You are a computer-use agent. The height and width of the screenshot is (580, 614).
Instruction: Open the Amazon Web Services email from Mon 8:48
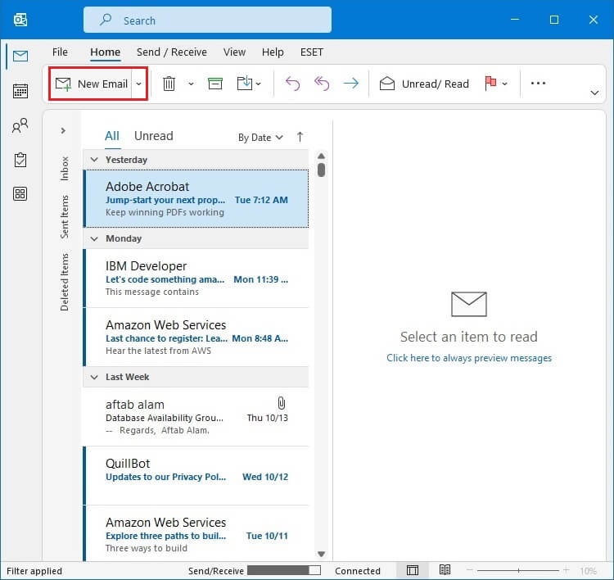point(196,337)
